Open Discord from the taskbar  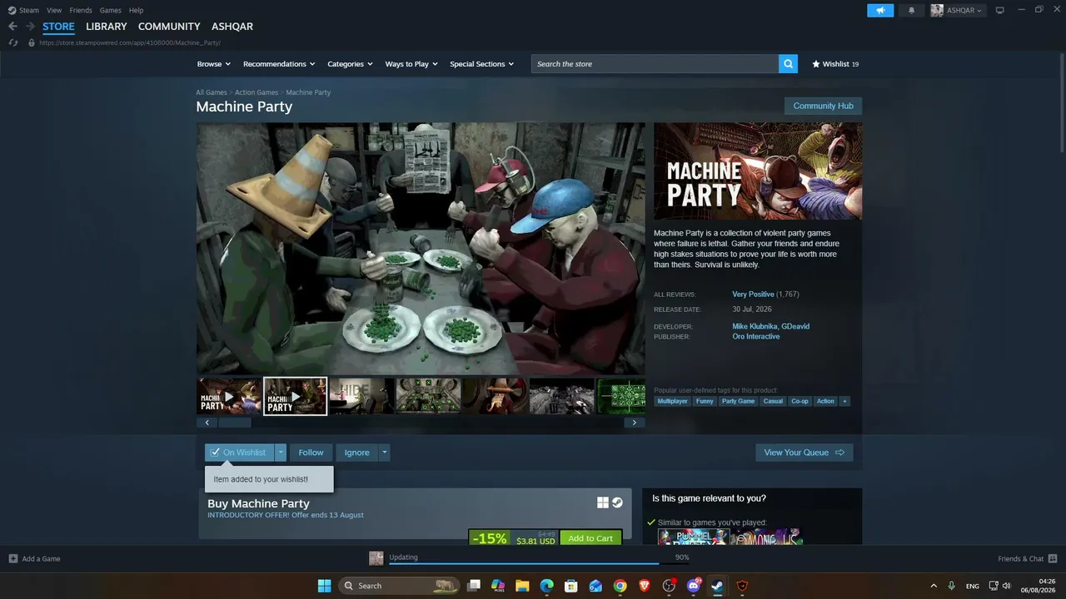693,586
